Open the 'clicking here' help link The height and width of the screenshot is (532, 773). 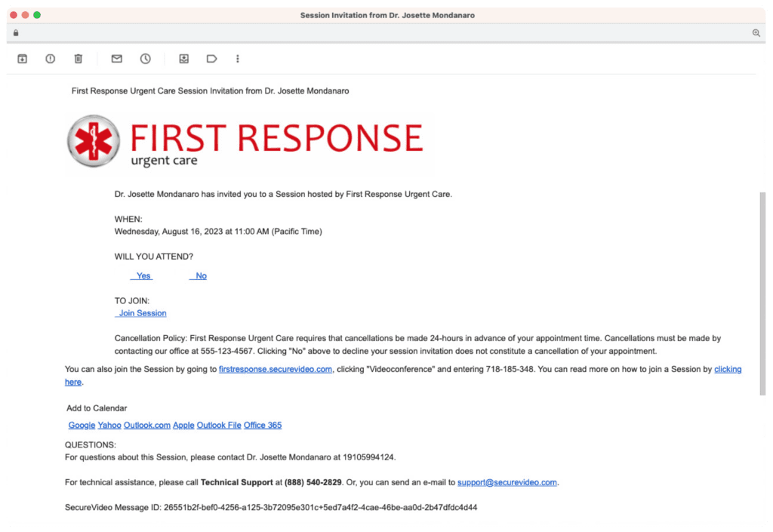[x=728, y=370]
